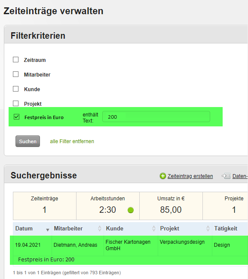Click the green Arbeitsstunden status dot
This screenshot has height=279, width=248.
pos(131,210)
